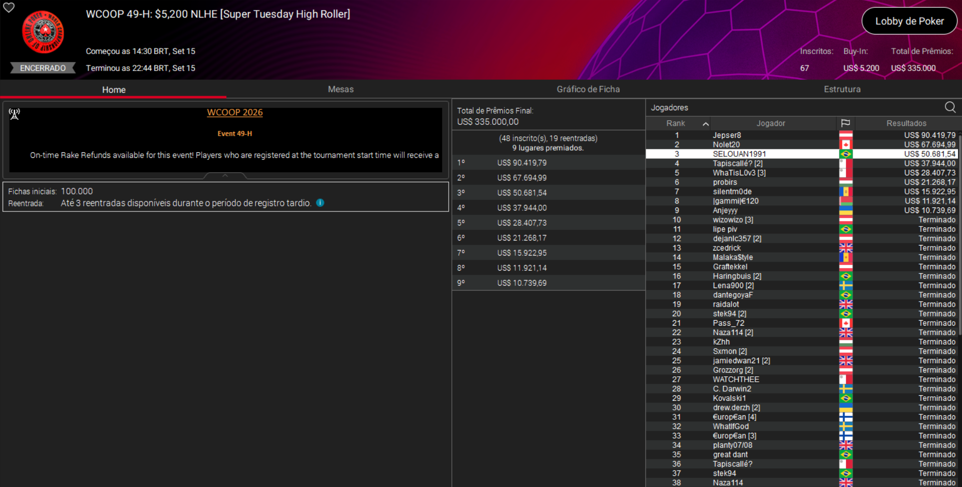Click the flag next to dantegoyaF
This screenshot has width=962, height=487.
coord(846,295)
